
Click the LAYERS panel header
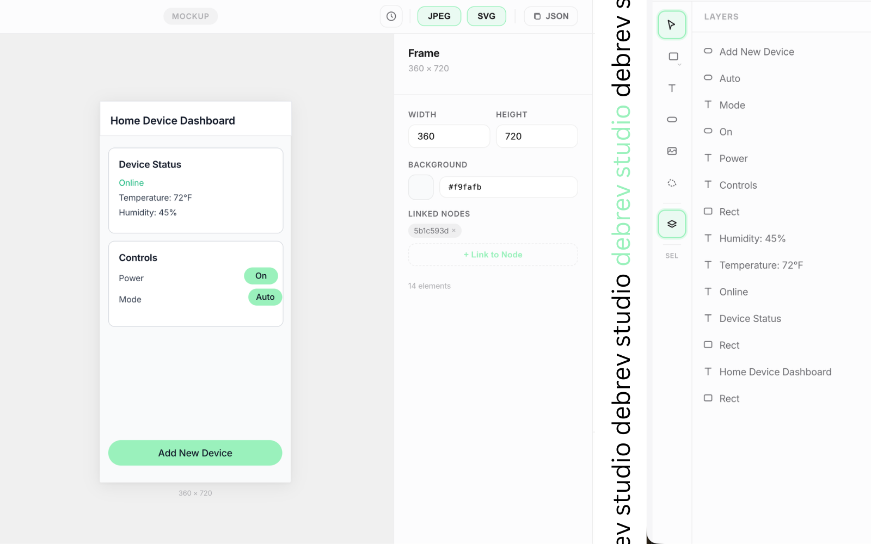tap(721, 17)
